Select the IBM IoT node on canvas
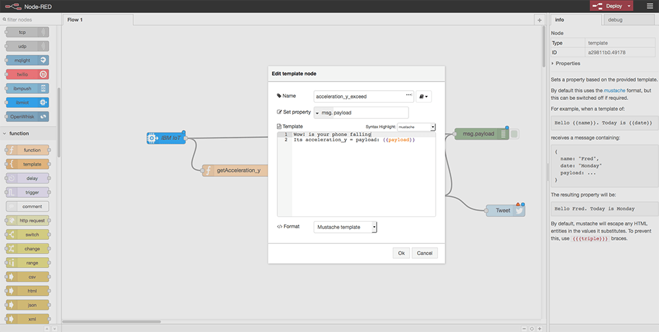The height and width of the screenshot is (332, 659). point(165,137)
